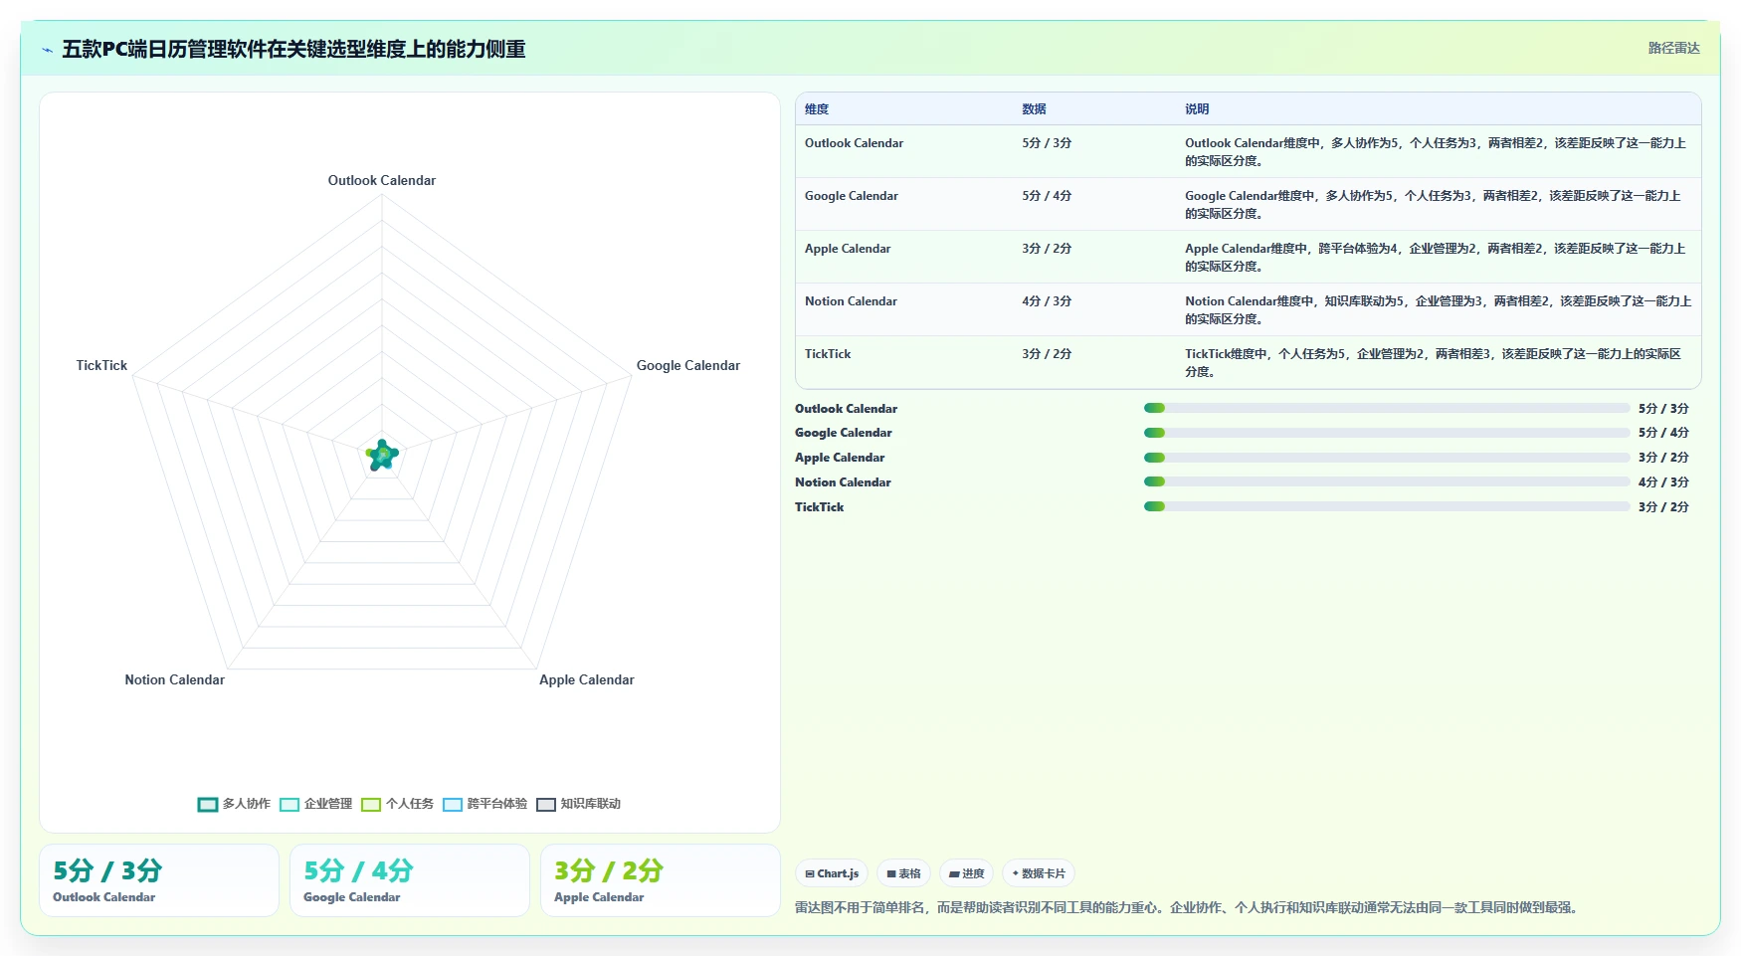This screenshot has width=1741, height=956.
Task: Click the Outlook Calendar progress row label
Action: click(846, 409)
